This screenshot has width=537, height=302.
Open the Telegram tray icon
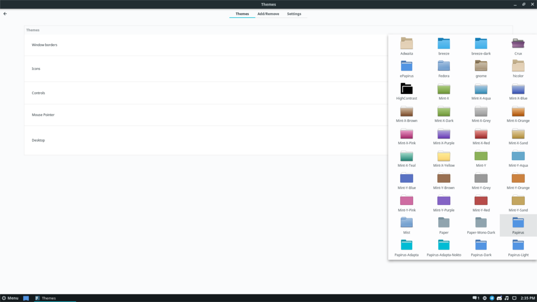coord(492,298)
